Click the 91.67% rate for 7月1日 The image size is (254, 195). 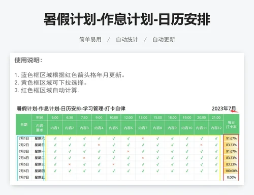231,138
